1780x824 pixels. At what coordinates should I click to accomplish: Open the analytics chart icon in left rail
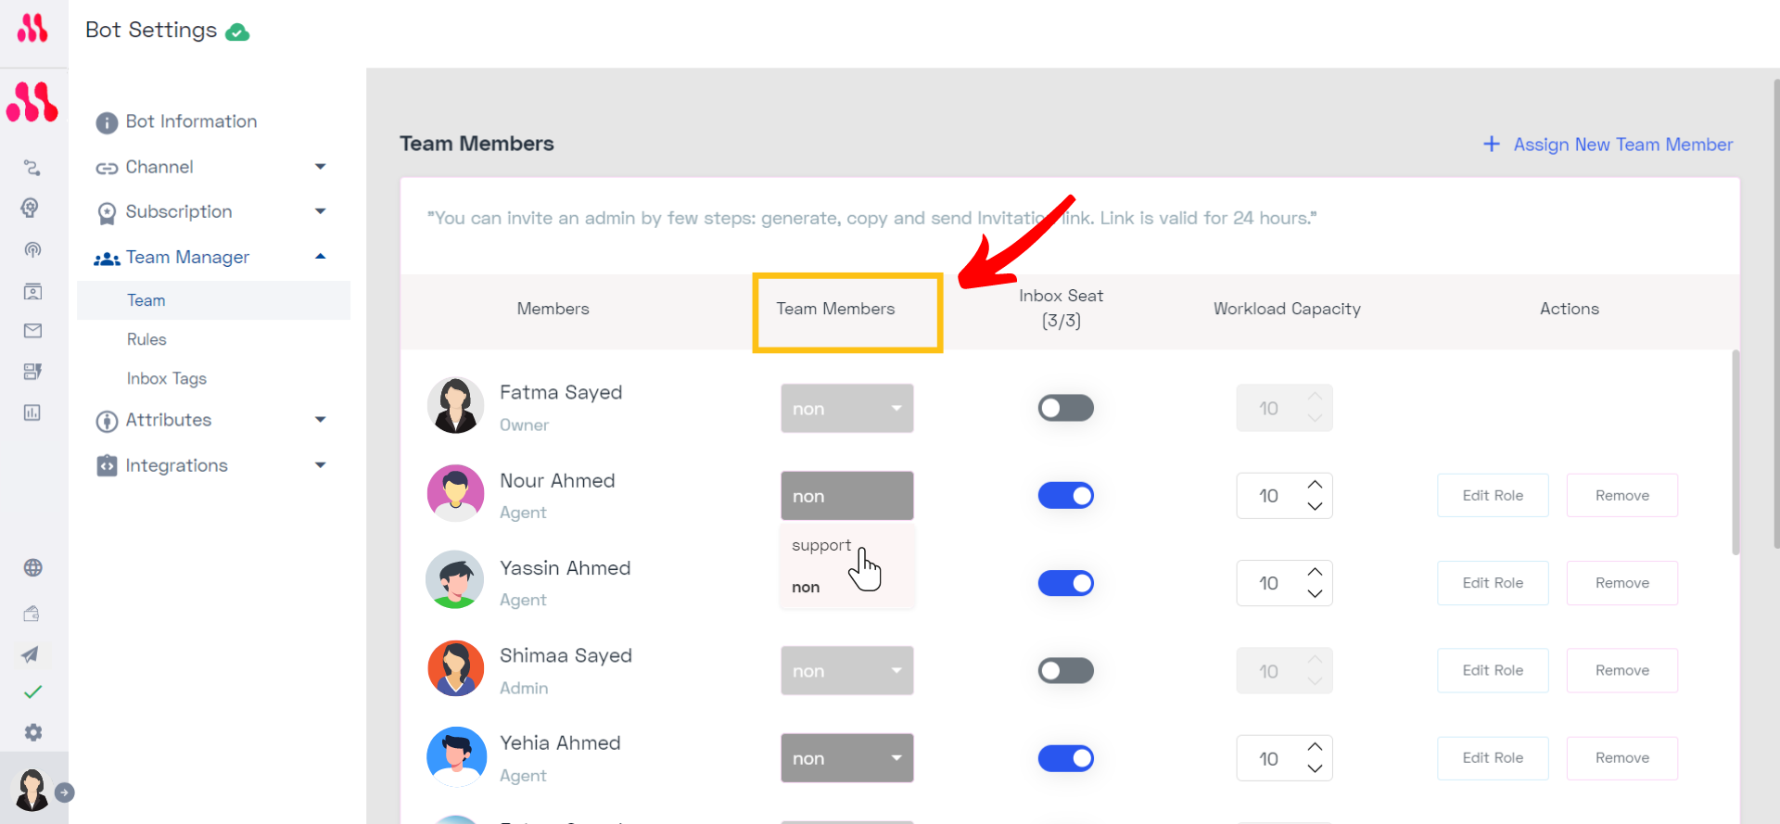[x=32, y=412]
